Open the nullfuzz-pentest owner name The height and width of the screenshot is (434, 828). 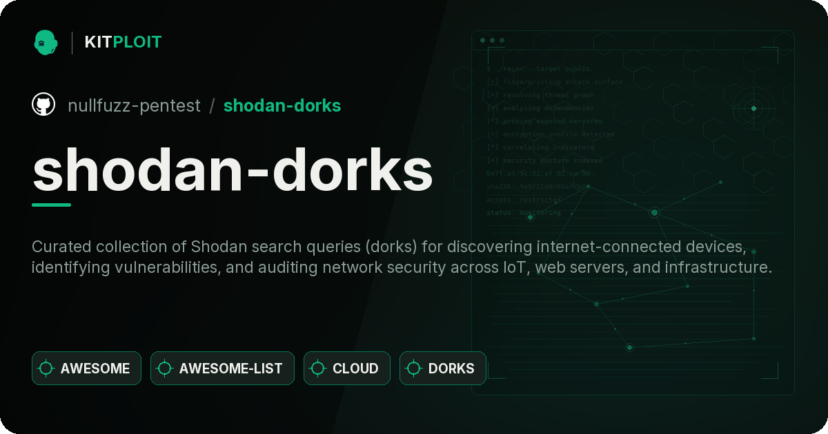coord(134,105)
